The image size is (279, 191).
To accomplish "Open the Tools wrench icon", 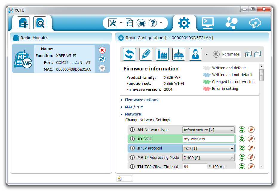I will tap(113, 23).
